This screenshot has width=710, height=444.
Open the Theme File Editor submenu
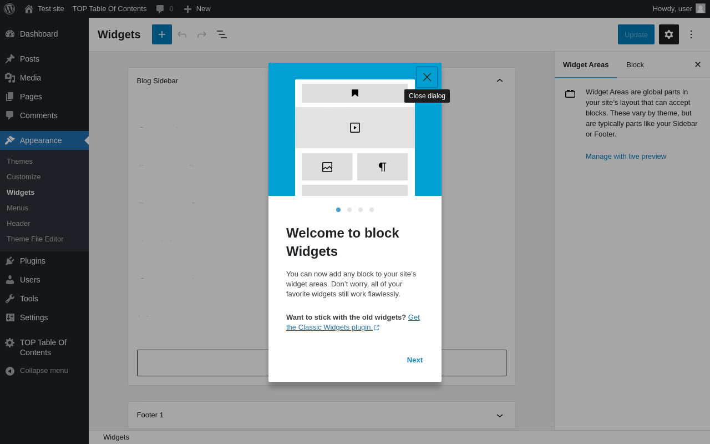[35, 239]
